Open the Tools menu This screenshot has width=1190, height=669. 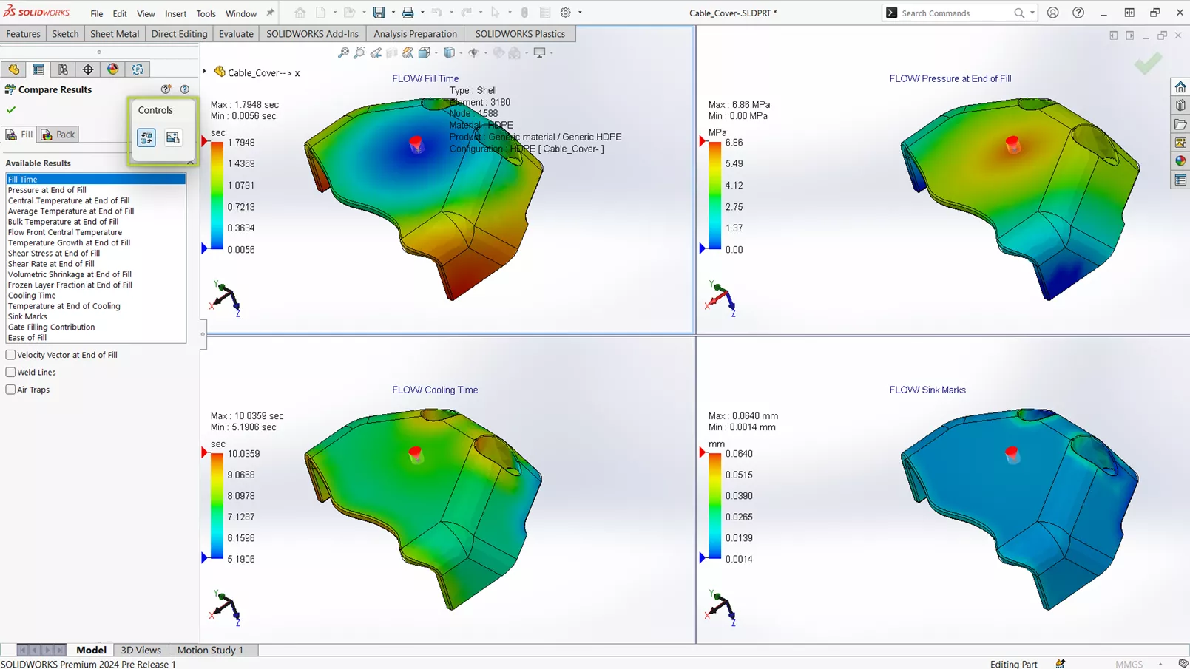tap(206, 13)
